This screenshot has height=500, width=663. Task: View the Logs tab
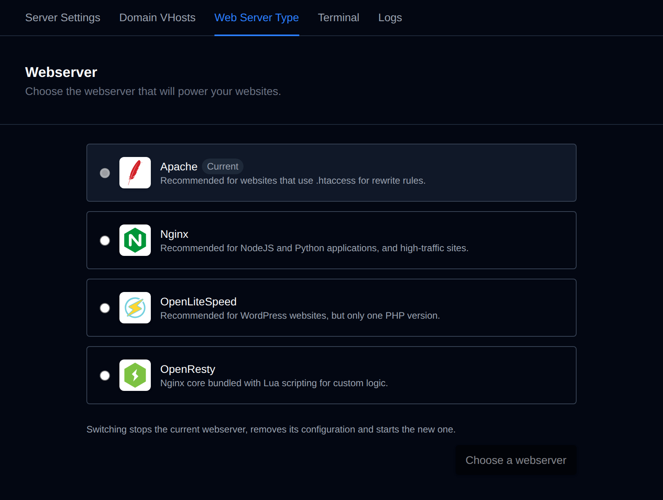coord(390,18)
